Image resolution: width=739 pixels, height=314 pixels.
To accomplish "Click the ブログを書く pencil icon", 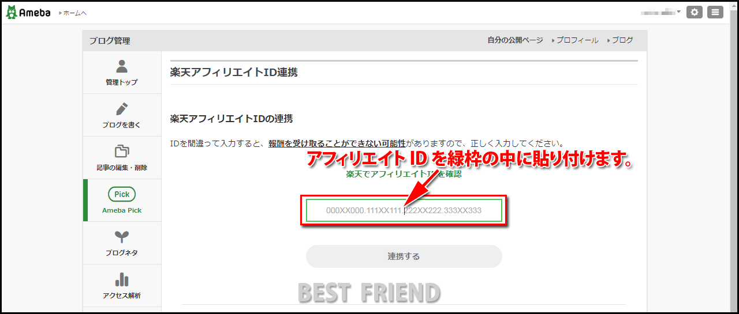I will (x=122, y=108).
